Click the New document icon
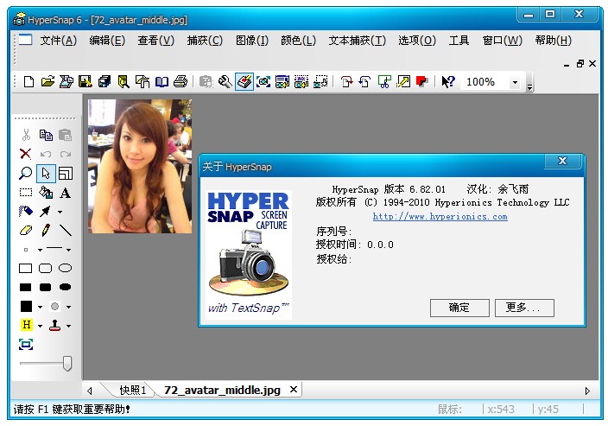 (x=28, y=82)
